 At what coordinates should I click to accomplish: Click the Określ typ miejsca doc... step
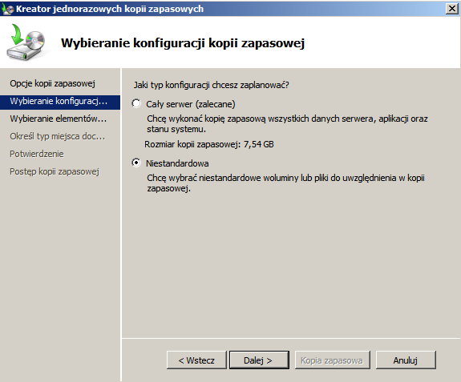(58, 136)
